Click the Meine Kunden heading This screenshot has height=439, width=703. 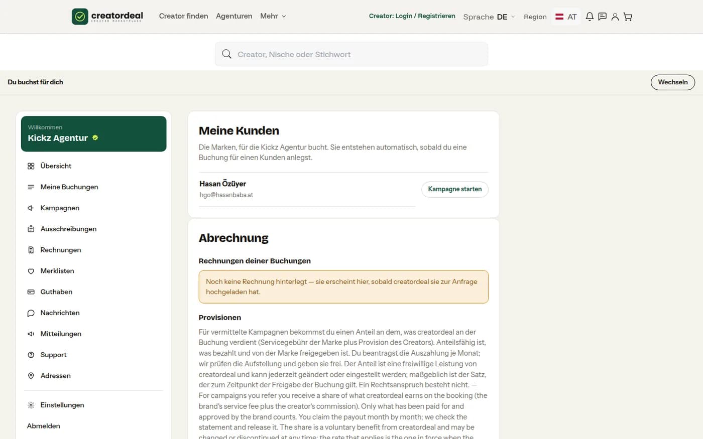(239, 131)
